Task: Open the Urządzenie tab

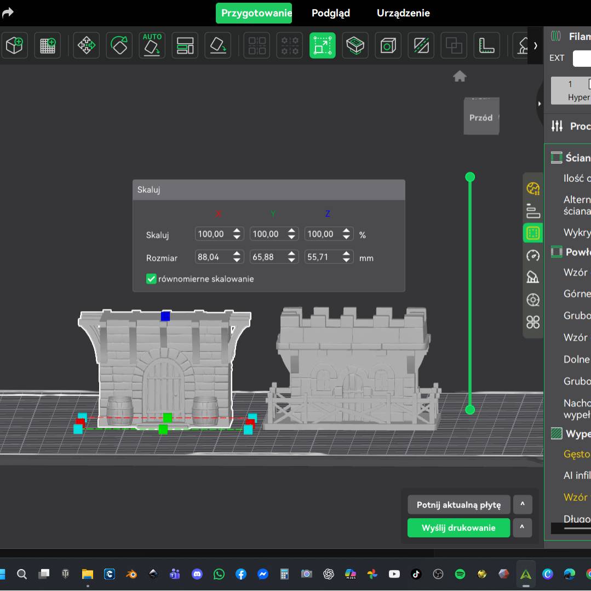Action: coord(403,13)
